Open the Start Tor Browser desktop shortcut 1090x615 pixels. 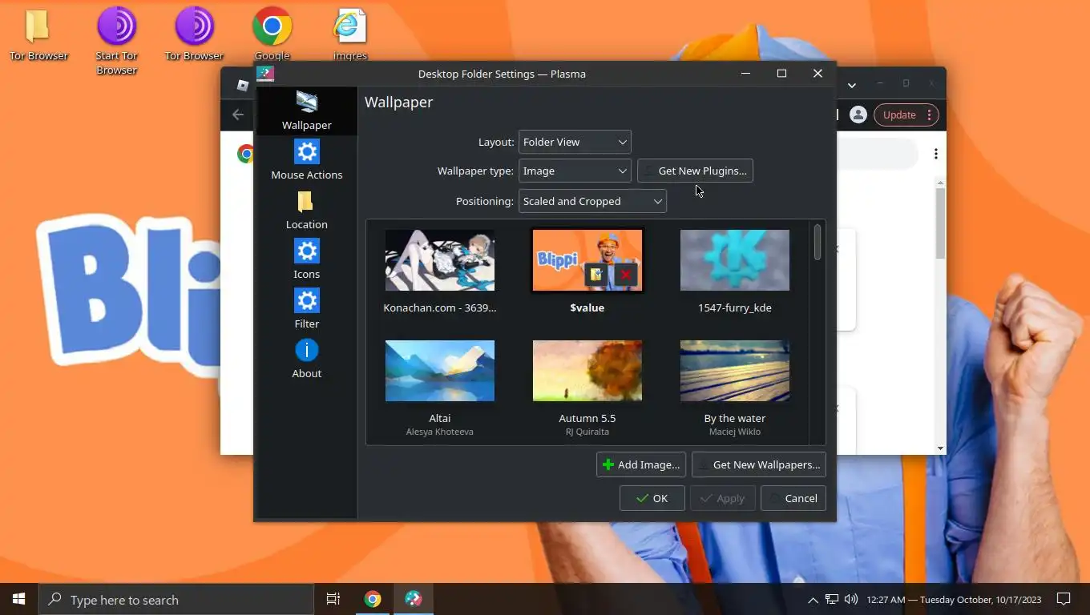point(117,42)
